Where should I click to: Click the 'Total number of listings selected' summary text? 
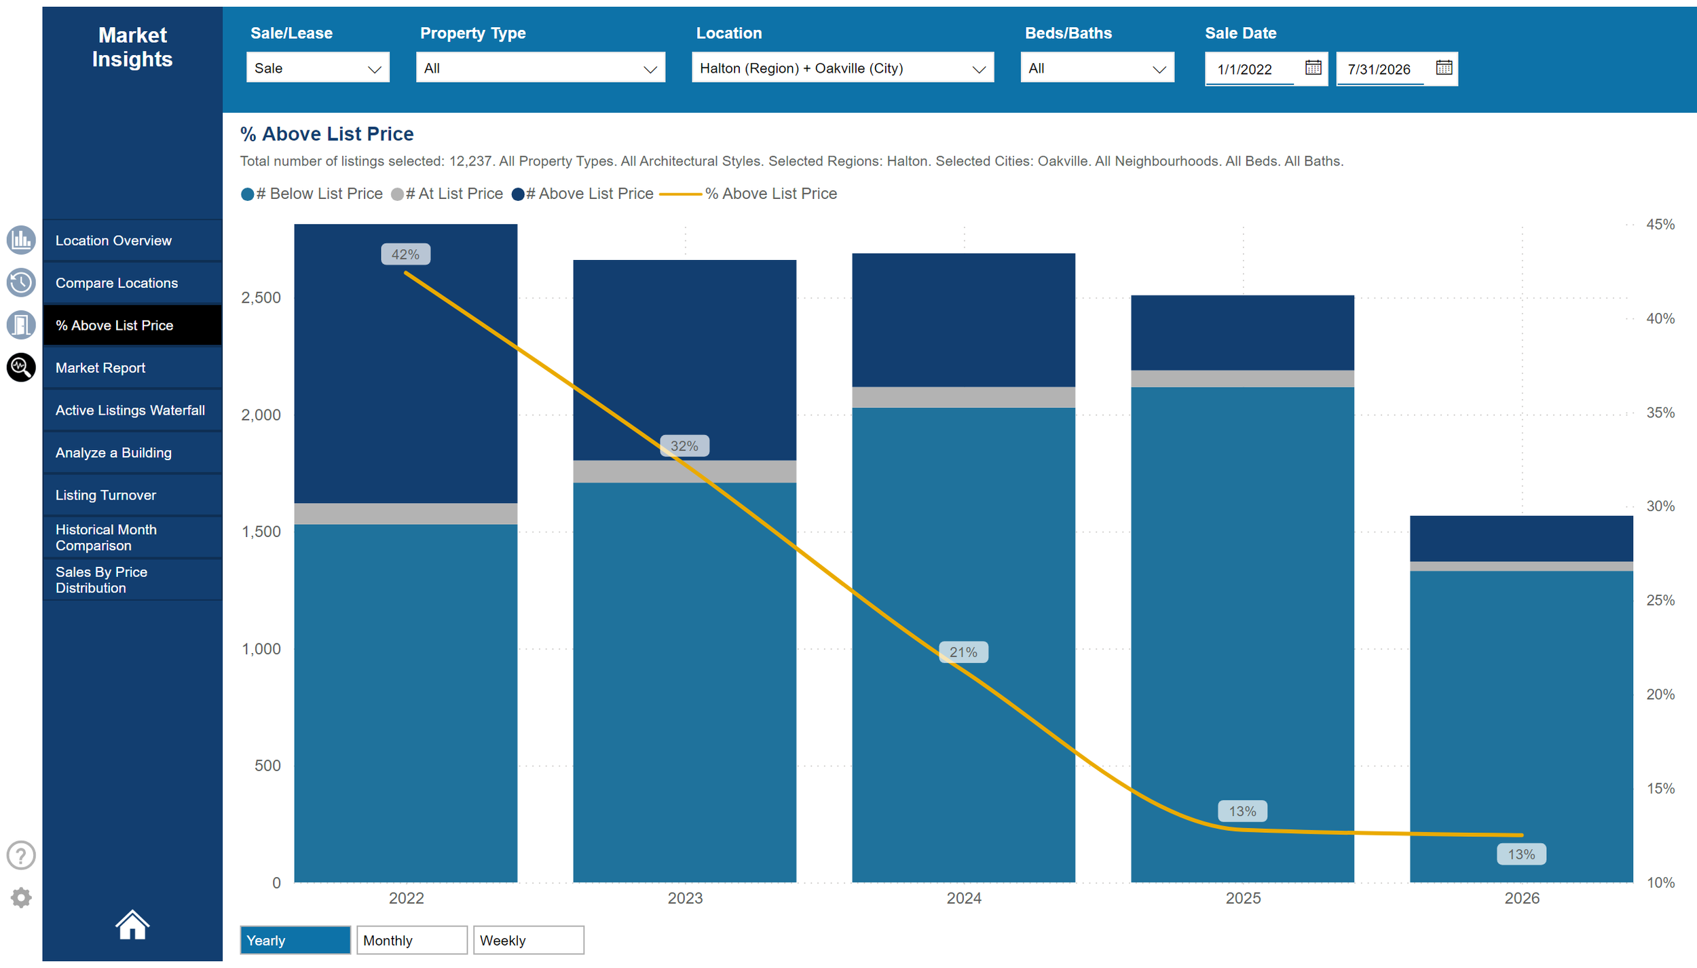pos(791,161)
